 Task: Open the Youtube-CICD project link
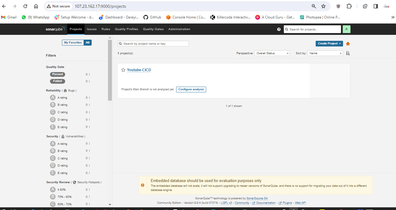139,70
